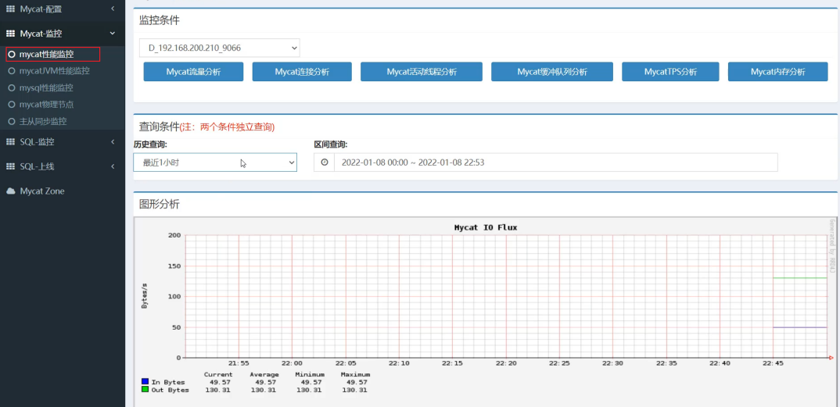
Task: Click the Mycat连接分析 button
Action: click(302, 72)
